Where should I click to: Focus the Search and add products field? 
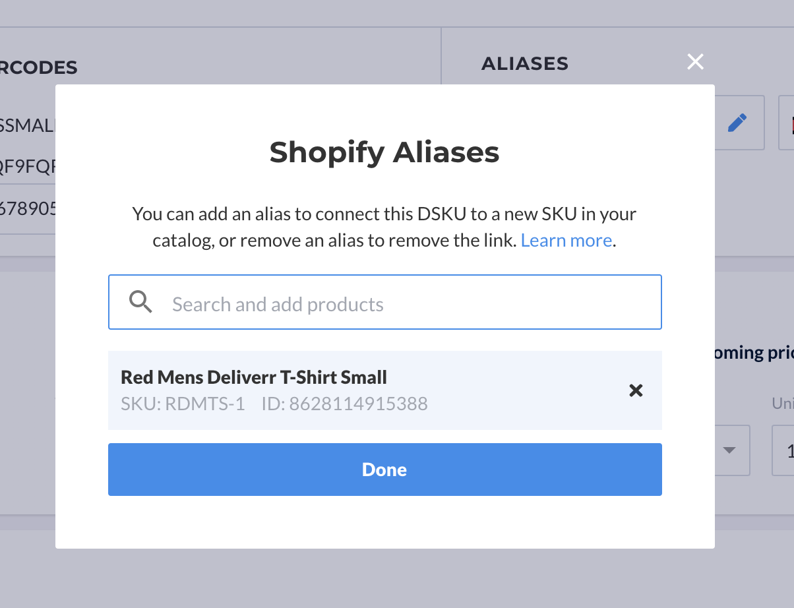coord(385,302)
